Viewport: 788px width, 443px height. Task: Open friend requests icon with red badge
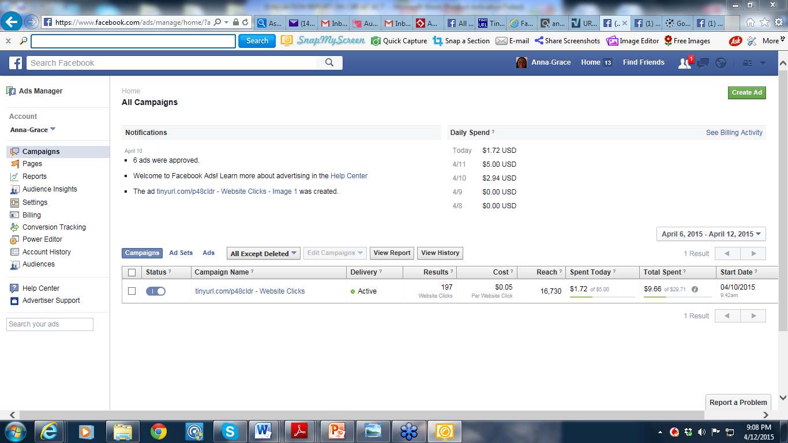[685, 63]
